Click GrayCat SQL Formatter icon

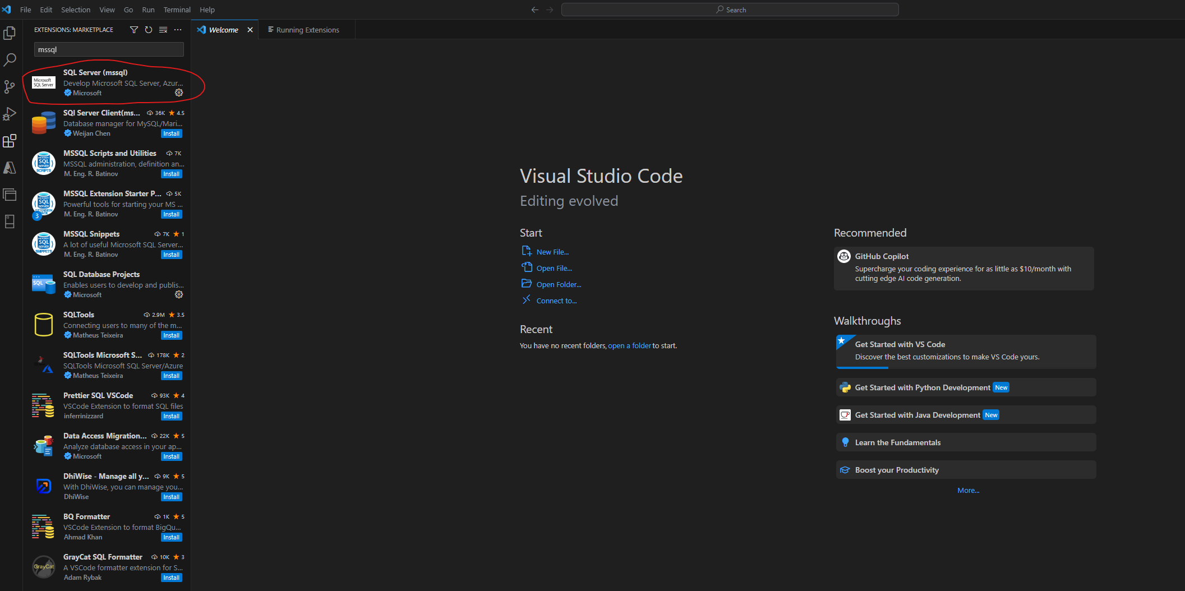point(44,567)
